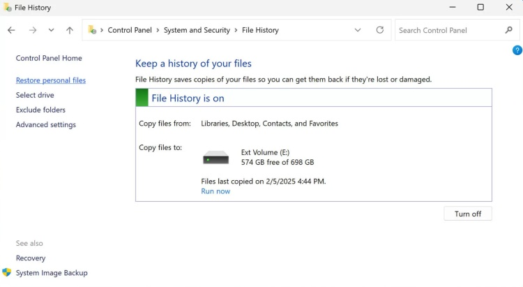Click the 'Ext Volume (E:)' text

point(265,152)
